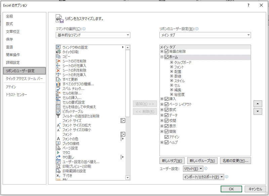
Task: Click the 名前の変更 button
Action: (x=235, y=161)
